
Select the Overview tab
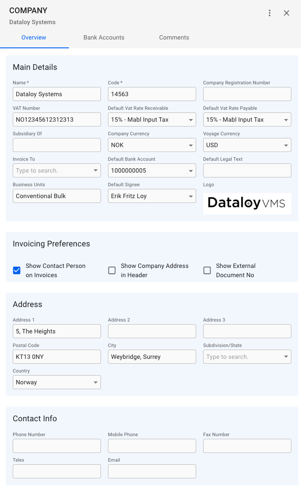tap(34, 38)
